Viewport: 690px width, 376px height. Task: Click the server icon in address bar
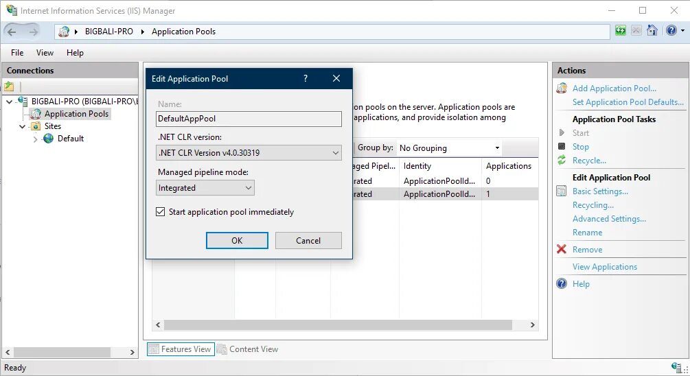click(64, 32)
